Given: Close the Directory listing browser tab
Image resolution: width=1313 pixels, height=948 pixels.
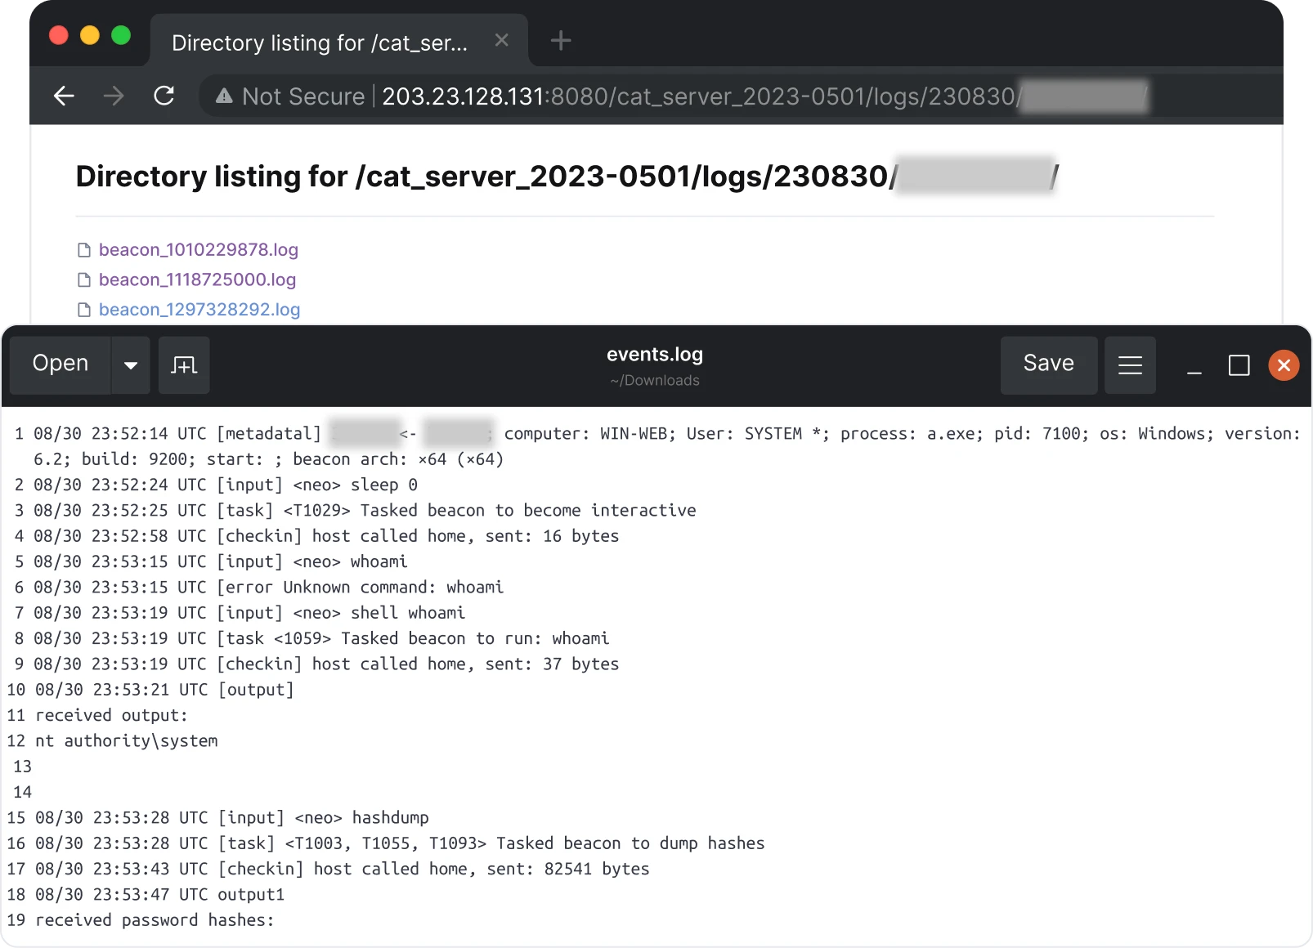Looking at the screenshot, I should click(502, 40).
